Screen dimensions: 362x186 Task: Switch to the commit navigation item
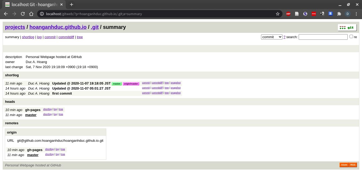click(x=50, y=37)
